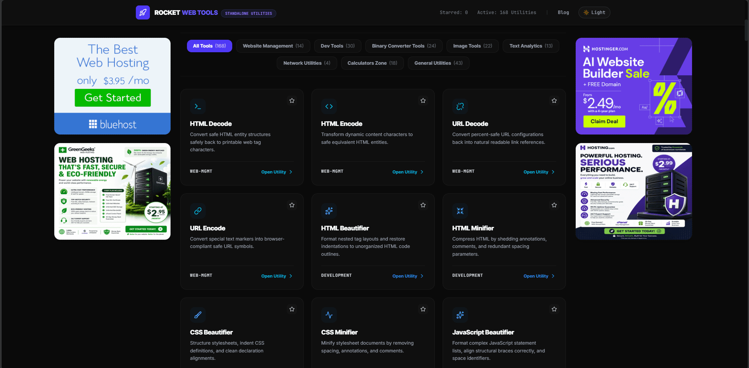Click the HTML Decode card title

click(211, 124)
